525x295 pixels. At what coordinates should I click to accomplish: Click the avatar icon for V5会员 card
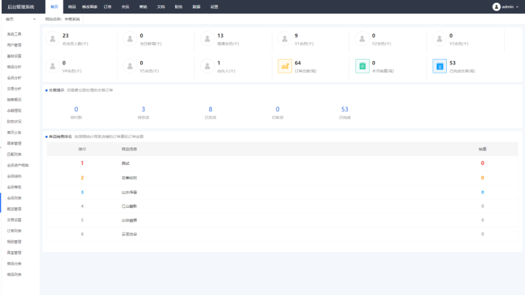[130, 66]
